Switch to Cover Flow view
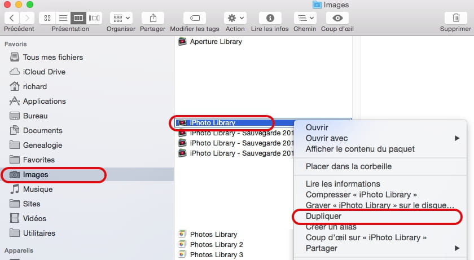 pyautogui.click(x=94, y=18)
